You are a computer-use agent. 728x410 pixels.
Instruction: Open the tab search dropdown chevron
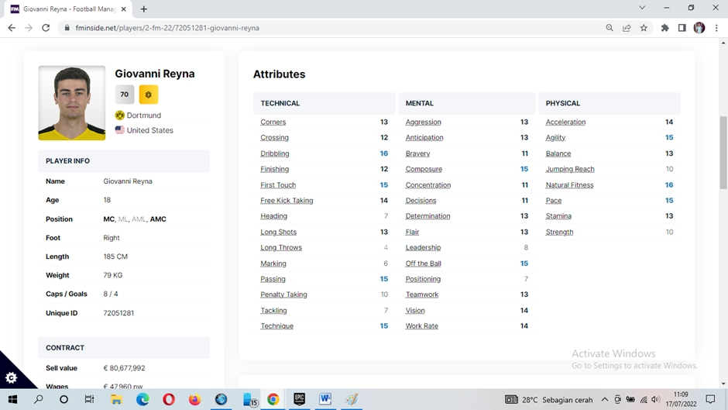pos(642,9)
